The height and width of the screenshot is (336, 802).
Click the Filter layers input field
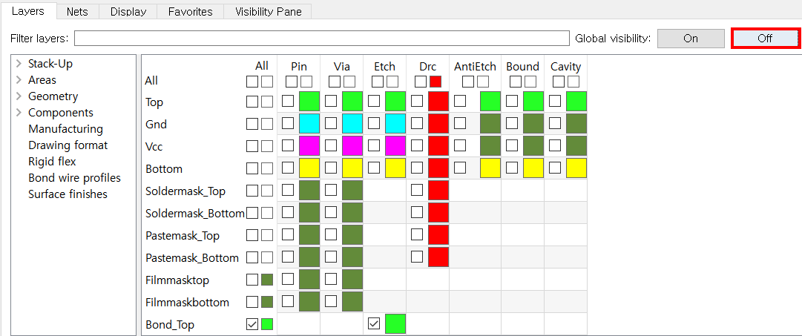[x=322, y=39]
